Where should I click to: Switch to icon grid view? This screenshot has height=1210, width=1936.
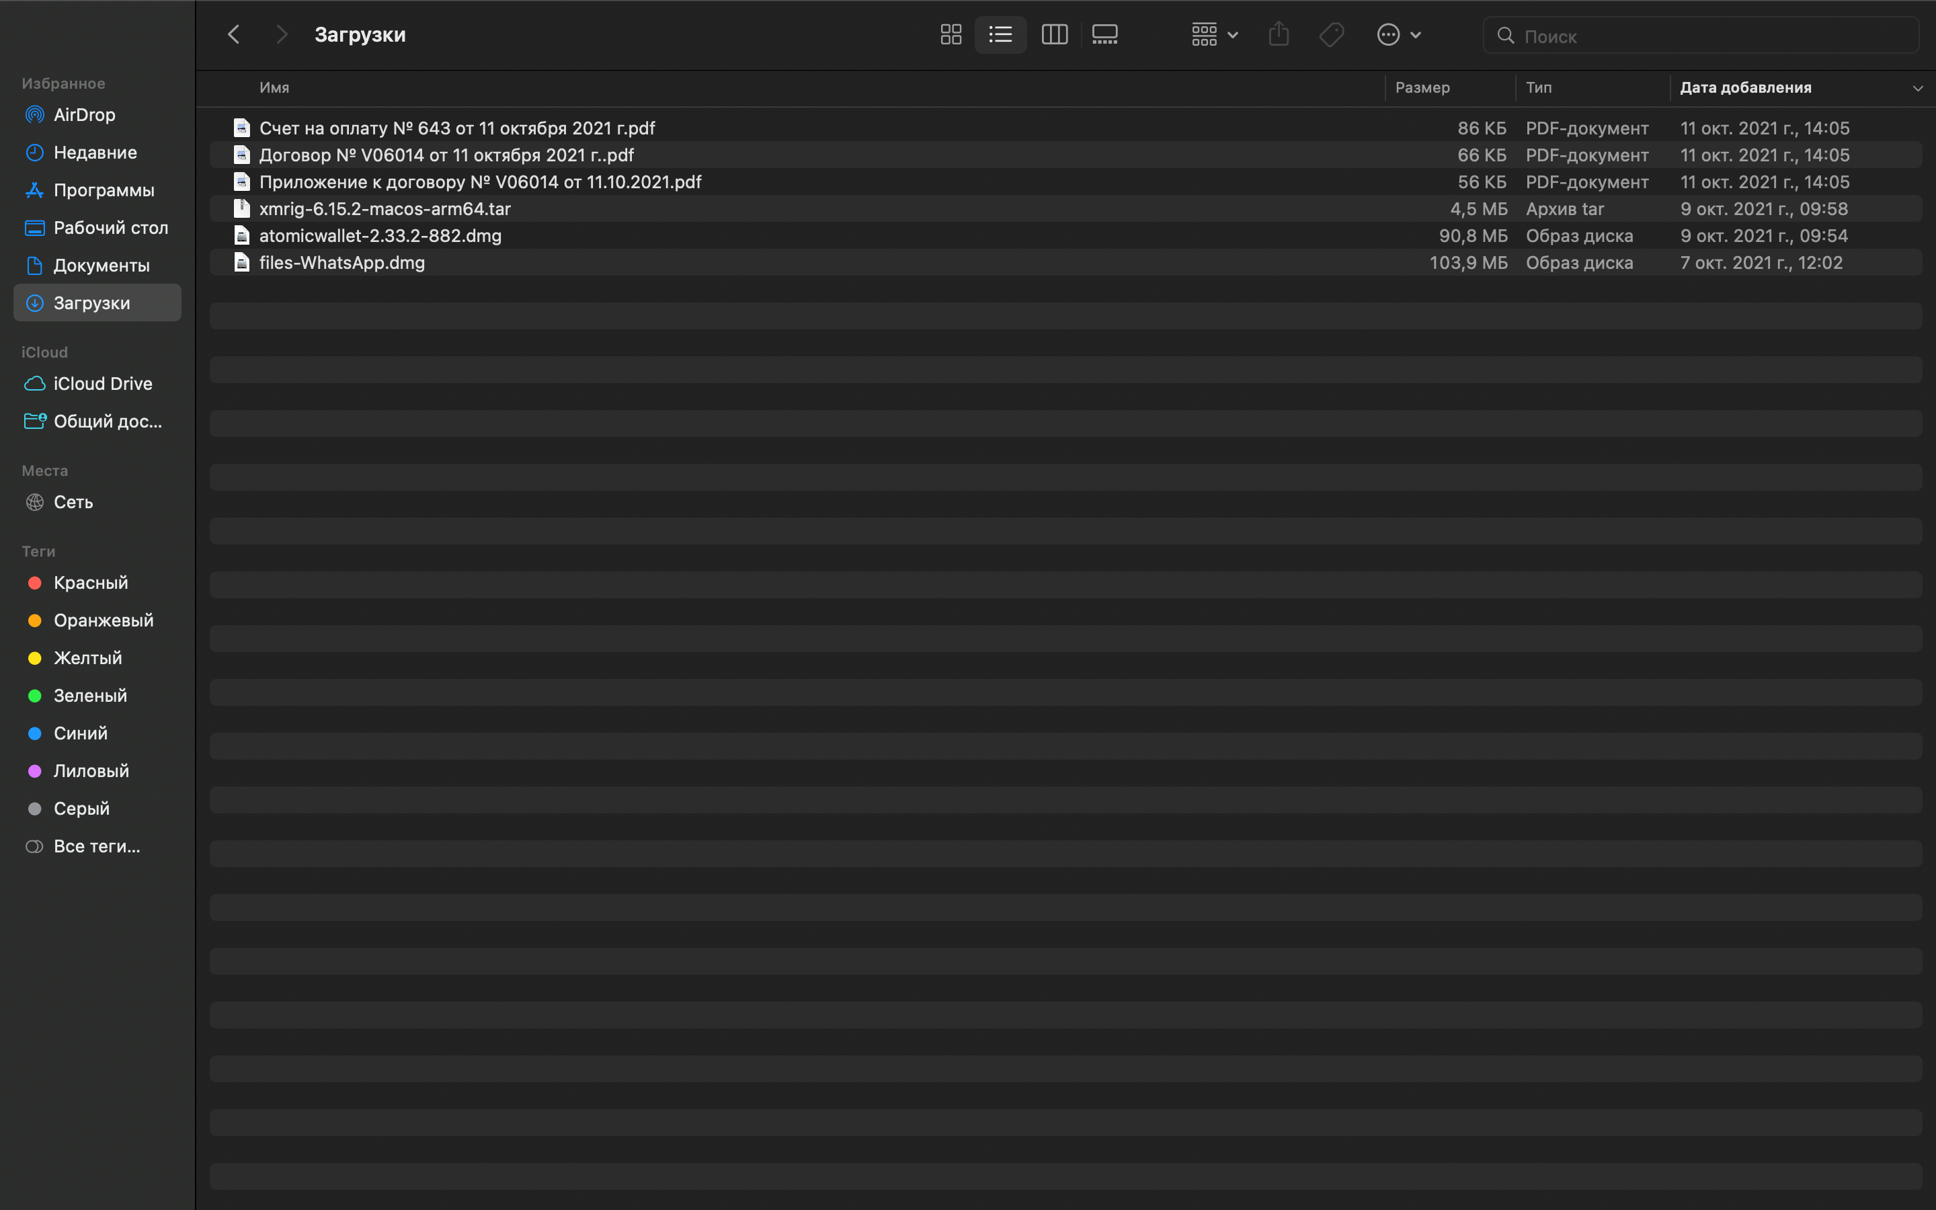951,35
